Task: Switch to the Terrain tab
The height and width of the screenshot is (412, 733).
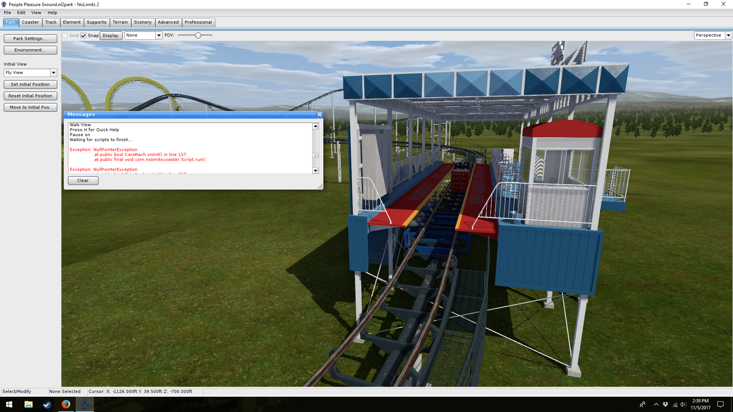Action: [x=120, y=22]
